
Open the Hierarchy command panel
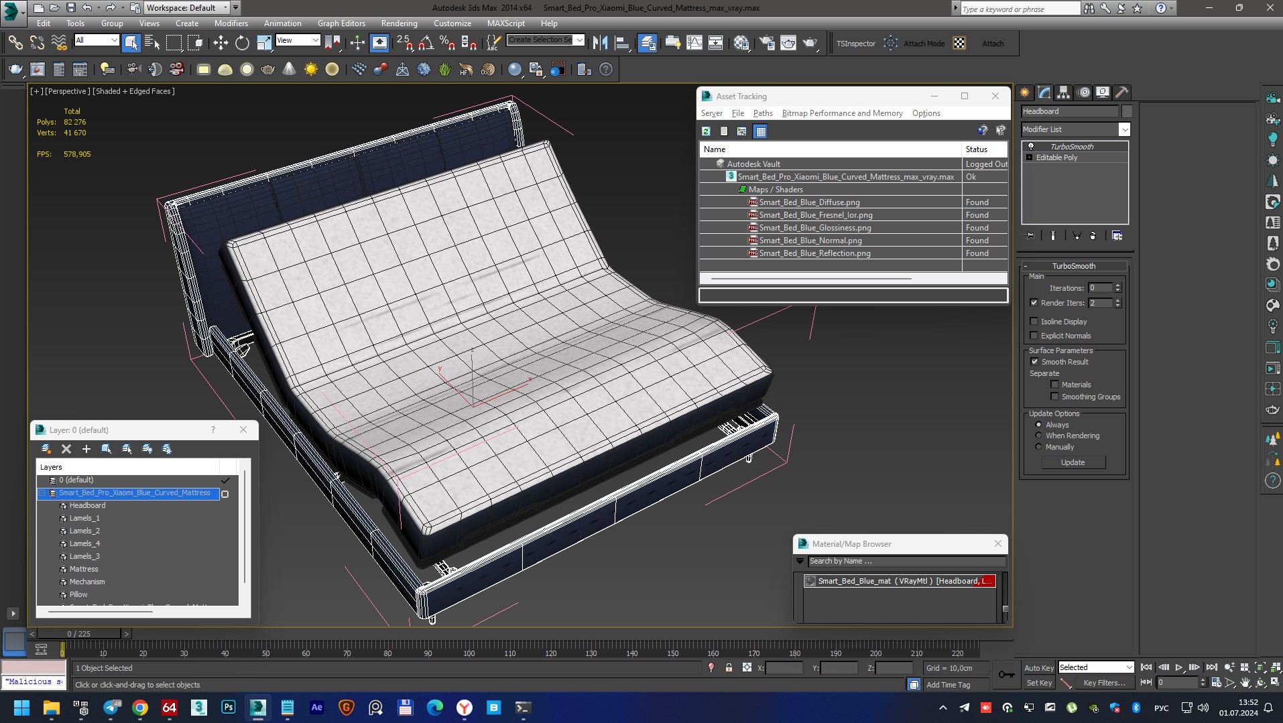click(x=1063, y=92)
